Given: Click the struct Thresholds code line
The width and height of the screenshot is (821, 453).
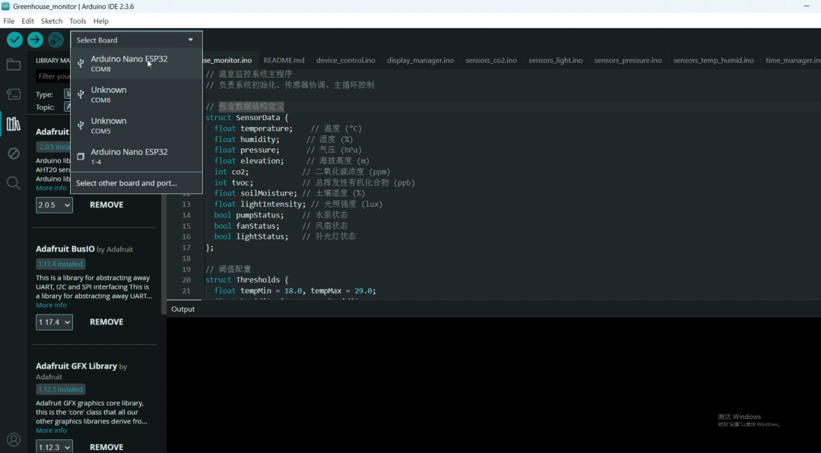Looking at the screenshot, I should point(246,280).
